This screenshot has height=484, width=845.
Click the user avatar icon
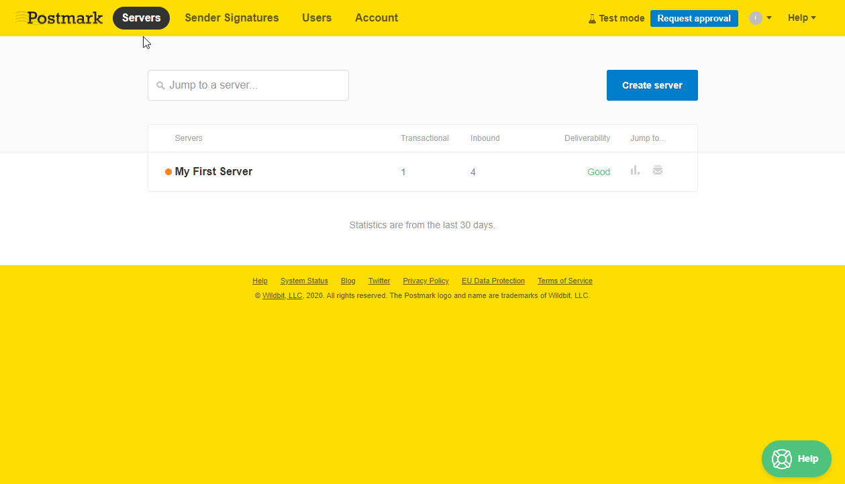[x=756, y=18]
